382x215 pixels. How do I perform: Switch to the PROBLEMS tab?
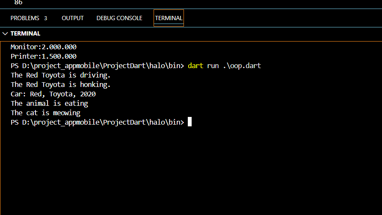point(25,18)
